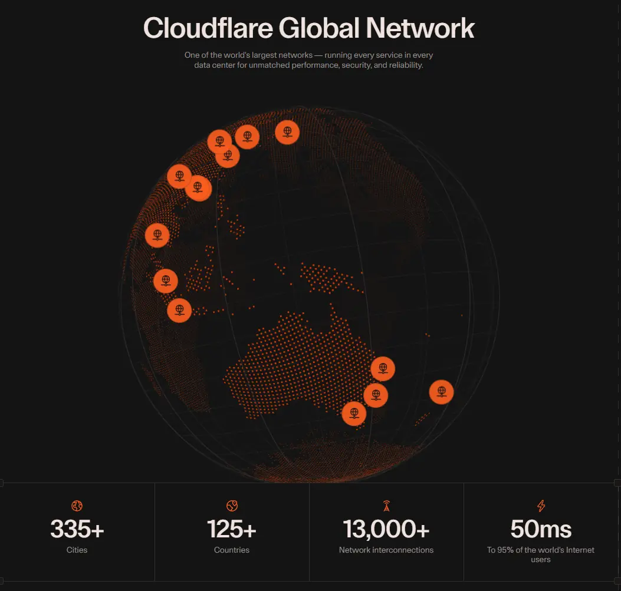This screenshot has width=621, height=591.
Task: Select the southernmost data center marker on Australia
Action: (354, 414)
